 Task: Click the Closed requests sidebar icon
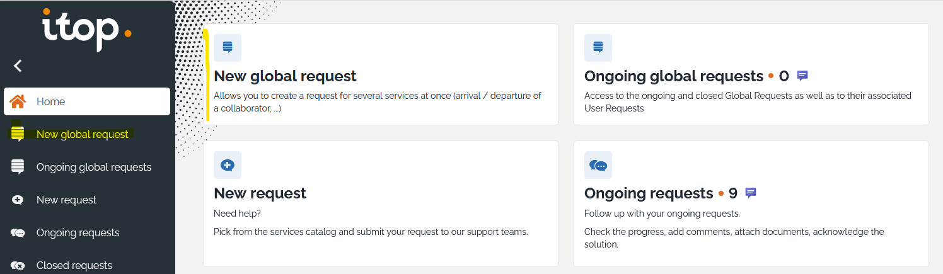[x=18, y=265]
